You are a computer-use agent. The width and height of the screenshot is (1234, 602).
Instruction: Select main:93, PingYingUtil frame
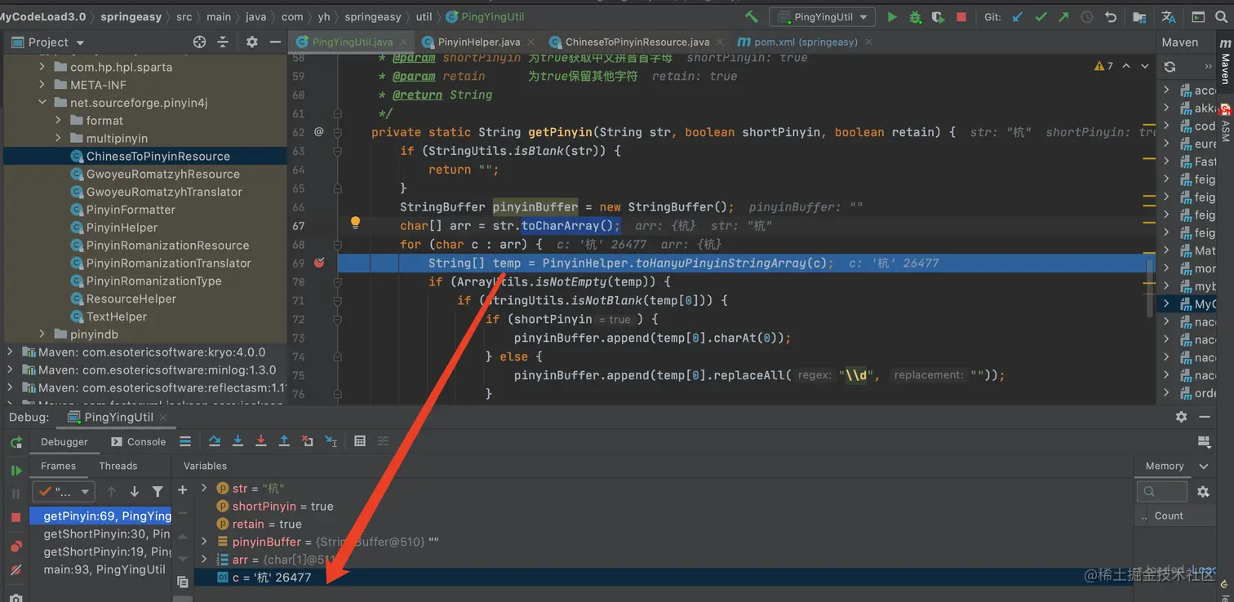(104, 569)
